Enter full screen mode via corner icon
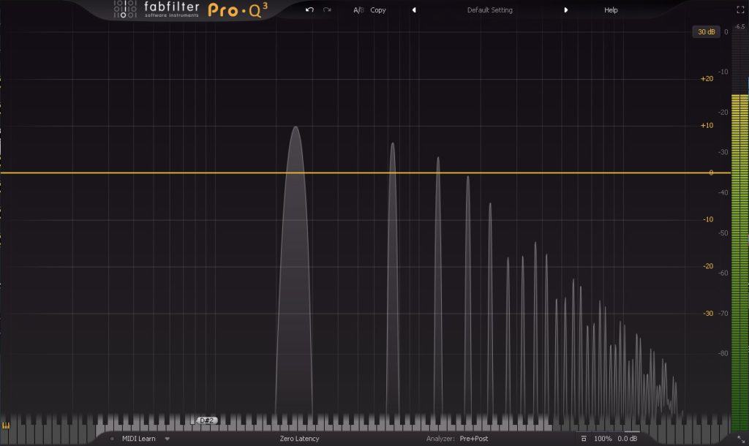 tap(740, 10)
